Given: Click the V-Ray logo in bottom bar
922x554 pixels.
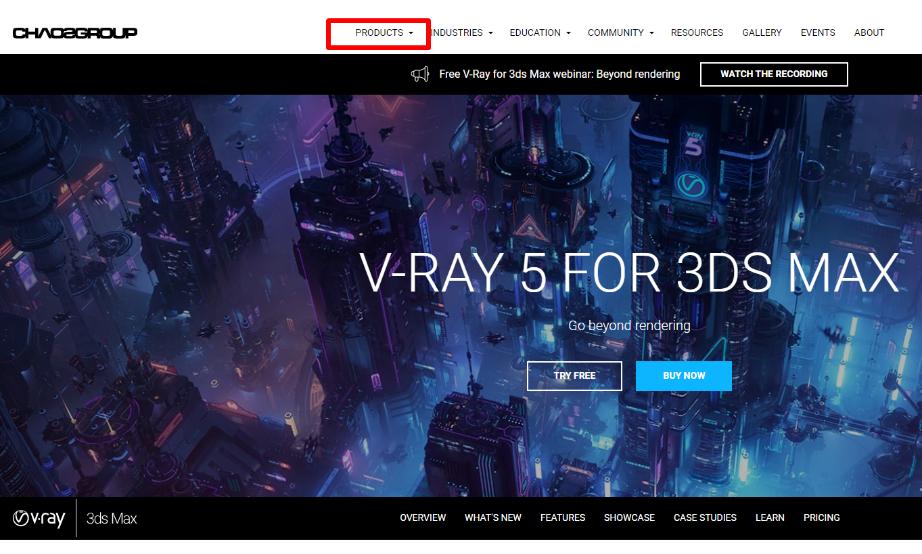Looking at the screenshot, I should 39,519.
